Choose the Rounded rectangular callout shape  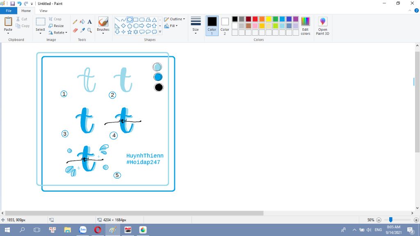pyautogui.click(x=142, y=32)
